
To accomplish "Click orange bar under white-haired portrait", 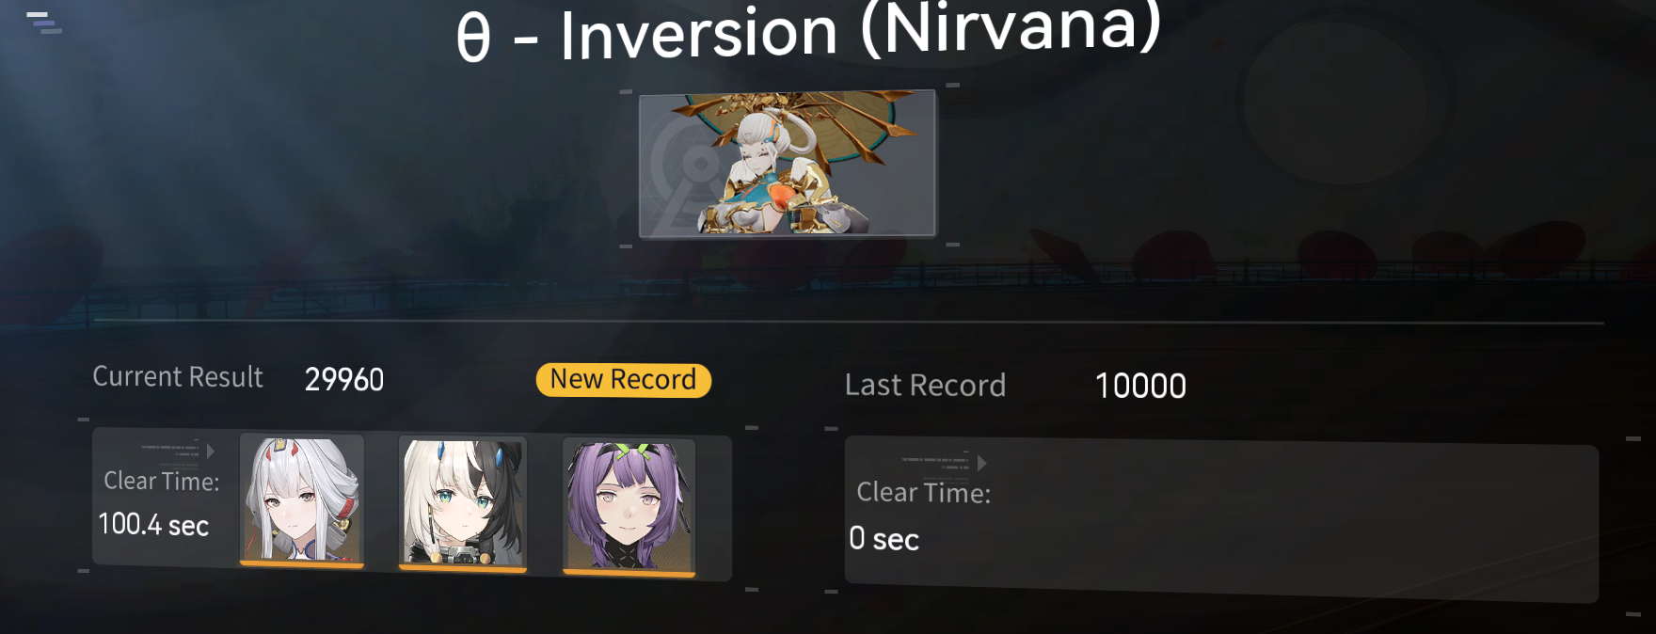I will click(x=302, y=564).
